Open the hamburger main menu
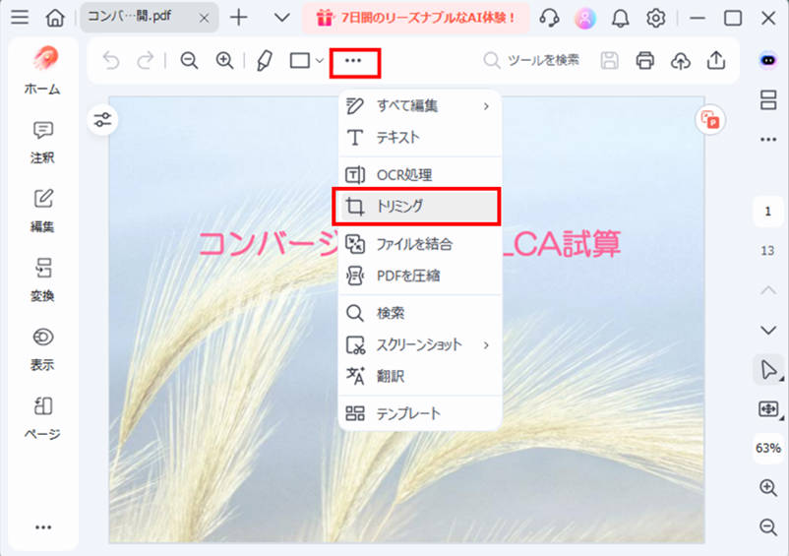The height and width of the screenshot is (556, 789). pos(20,18)
